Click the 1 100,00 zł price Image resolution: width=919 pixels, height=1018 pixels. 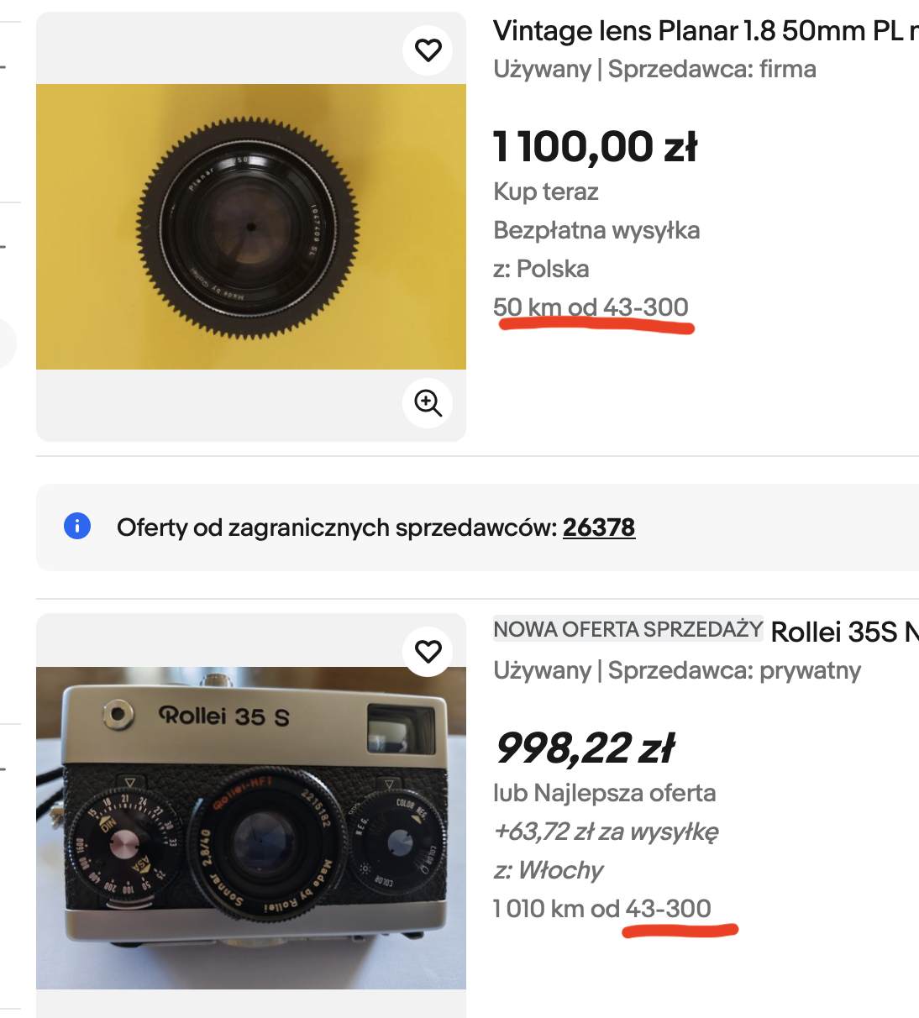click(x=595, y=147)
